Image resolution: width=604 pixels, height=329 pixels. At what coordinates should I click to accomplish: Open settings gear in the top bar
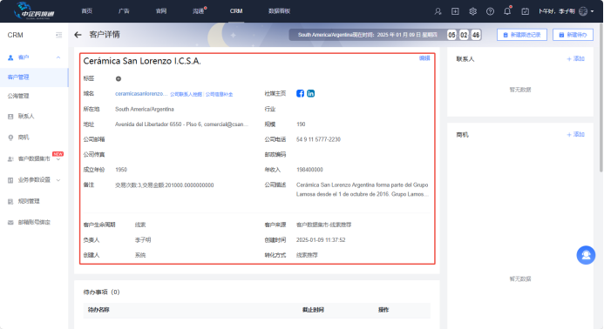click(x=472, y=11)
